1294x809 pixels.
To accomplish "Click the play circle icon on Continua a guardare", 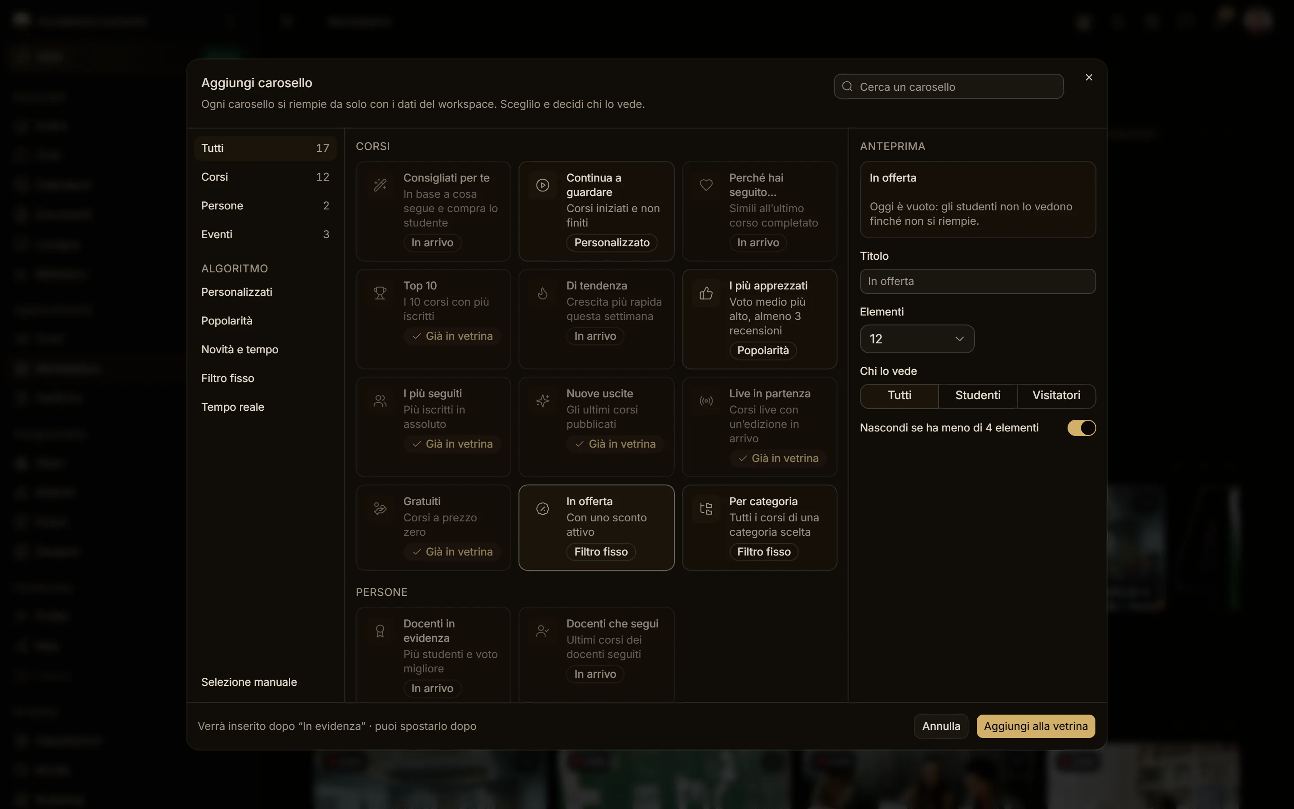I will coord(543,185).
